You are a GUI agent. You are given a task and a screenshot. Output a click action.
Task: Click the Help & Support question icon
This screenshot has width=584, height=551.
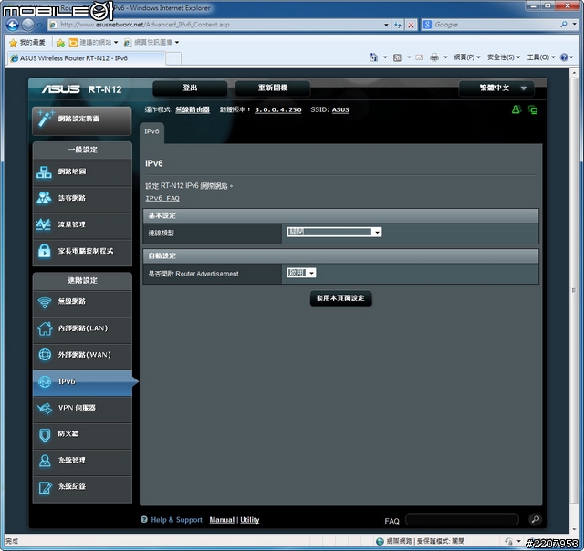[x=144, y=519]
